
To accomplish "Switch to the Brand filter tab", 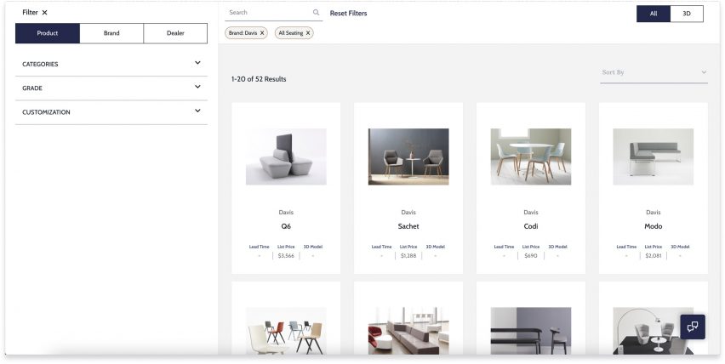I will point(111,33).
